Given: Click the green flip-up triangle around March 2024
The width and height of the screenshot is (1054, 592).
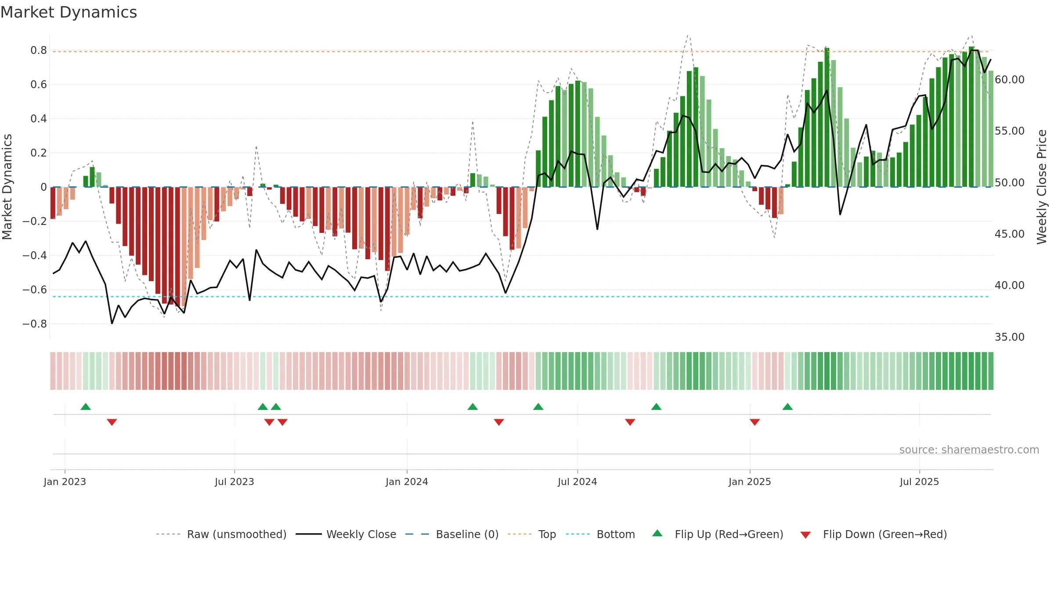Looking at the screenshot, I should coord(473,407).
